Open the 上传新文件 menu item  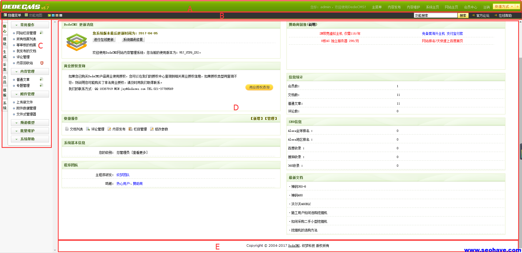pyautogui.click(x=25, y=102)
